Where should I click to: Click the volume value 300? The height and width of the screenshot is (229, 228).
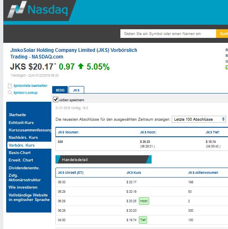pyautogui.click(x=191, y=210)
